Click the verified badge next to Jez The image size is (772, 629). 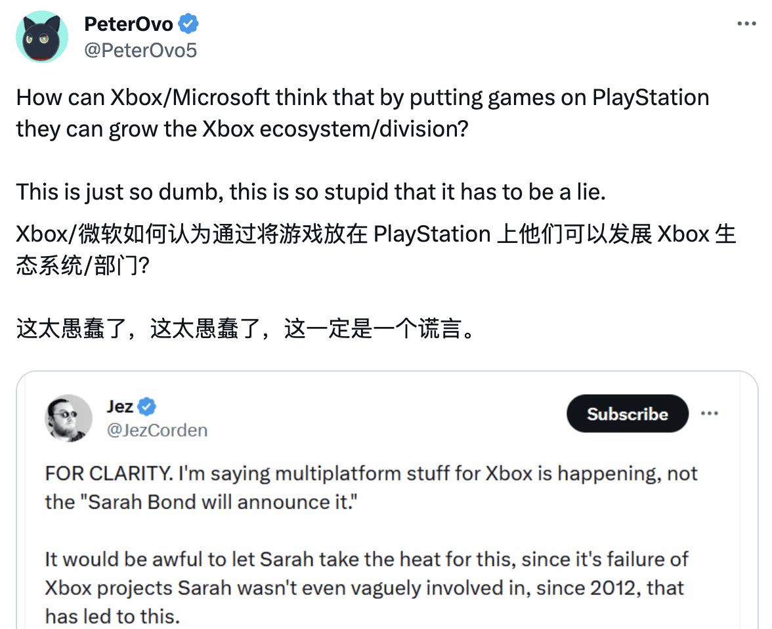pyautogui.click(x=147, y=407)
